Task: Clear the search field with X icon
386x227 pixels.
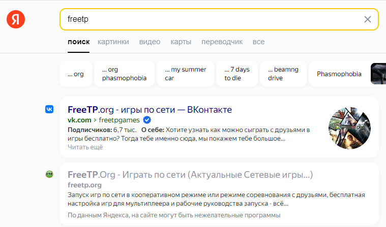Action: (368, 19)
